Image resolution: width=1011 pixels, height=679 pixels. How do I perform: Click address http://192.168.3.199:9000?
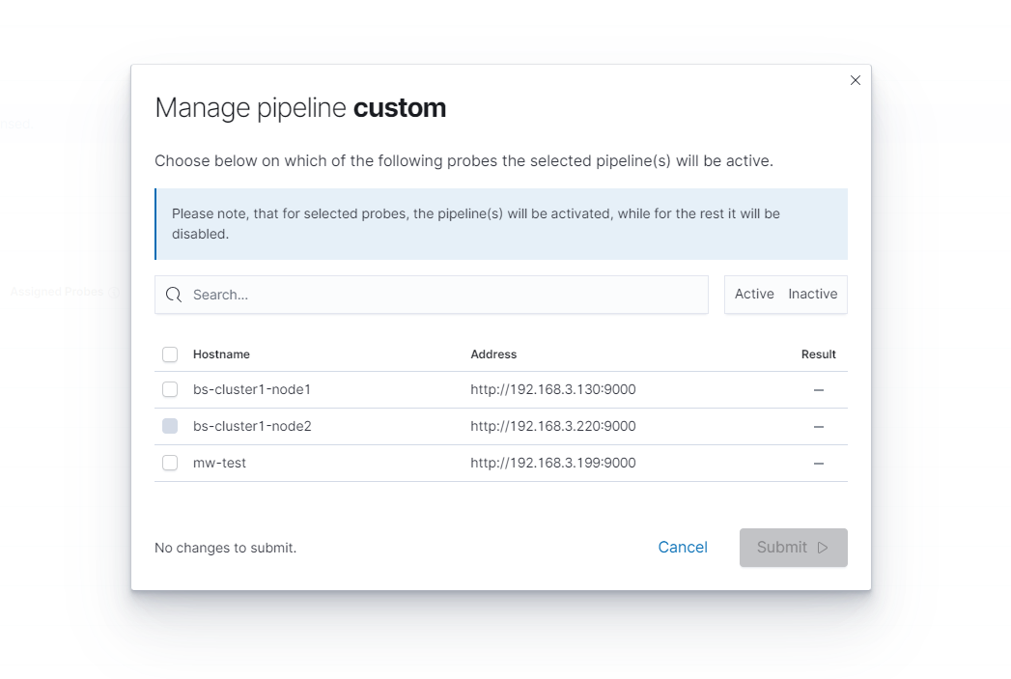tap(552, 463)
